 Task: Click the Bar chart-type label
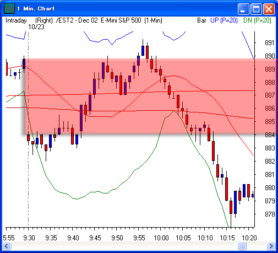201,20
